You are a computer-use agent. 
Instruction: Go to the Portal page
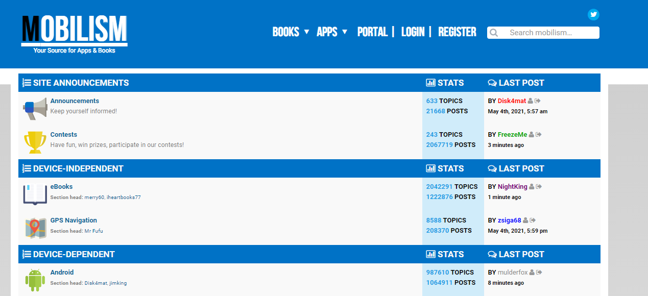[x=372, y=32]
